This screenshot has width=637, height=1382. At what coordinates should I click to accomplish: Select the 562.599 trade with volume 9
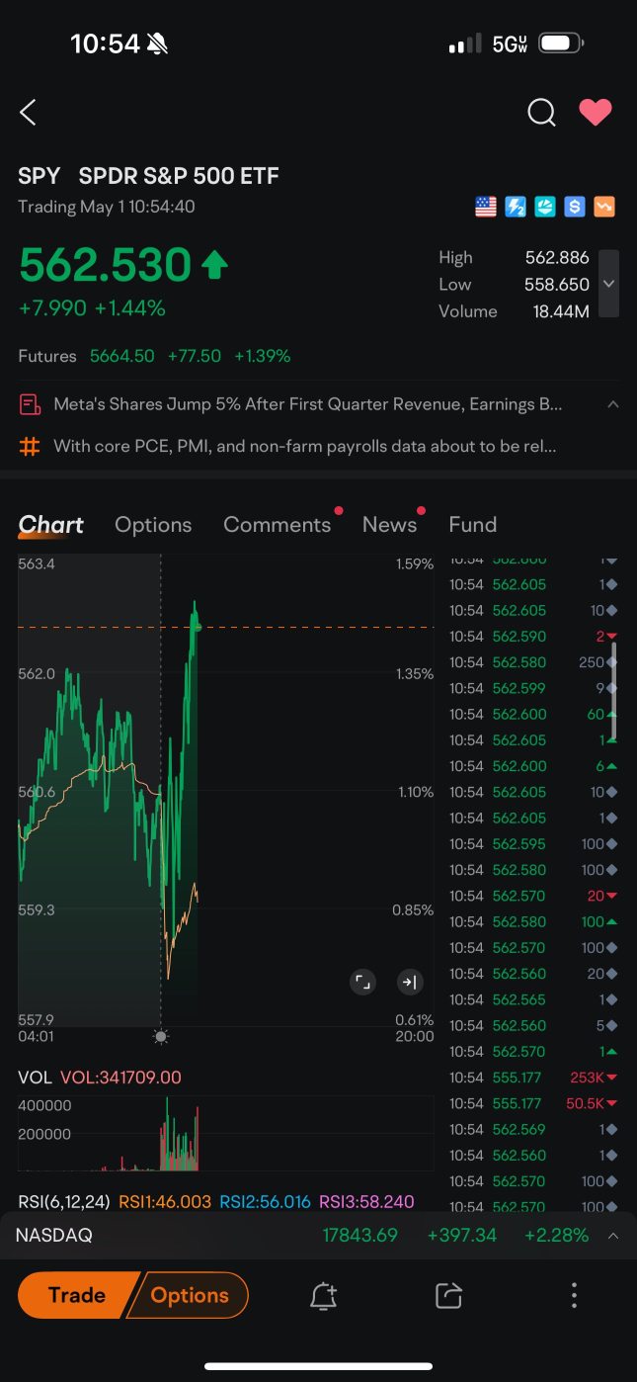click(533, 688)
